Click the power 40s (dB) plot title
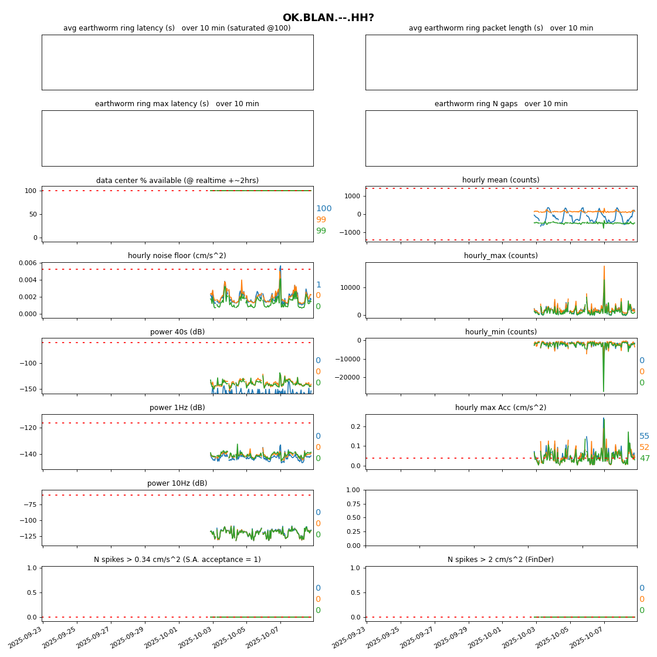 tap(177, 332)
